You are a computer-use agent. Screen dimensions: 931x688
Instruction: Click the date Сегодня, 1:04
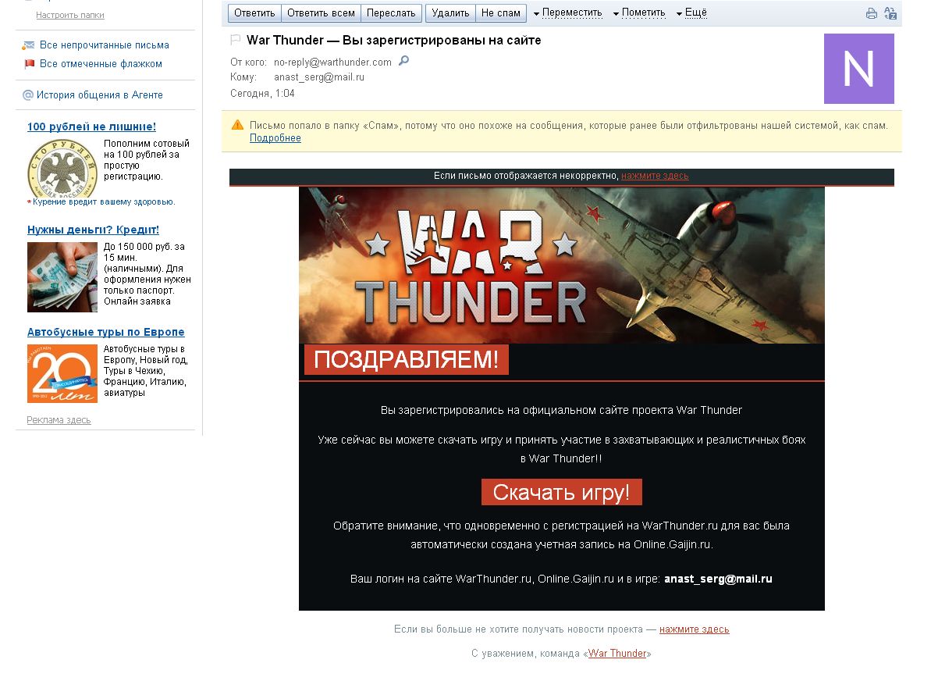[x=262, y=93]
